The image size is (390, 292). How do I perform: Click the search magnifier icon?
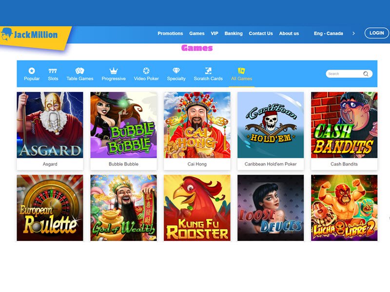pyautogui.click(x=366, y=74)
